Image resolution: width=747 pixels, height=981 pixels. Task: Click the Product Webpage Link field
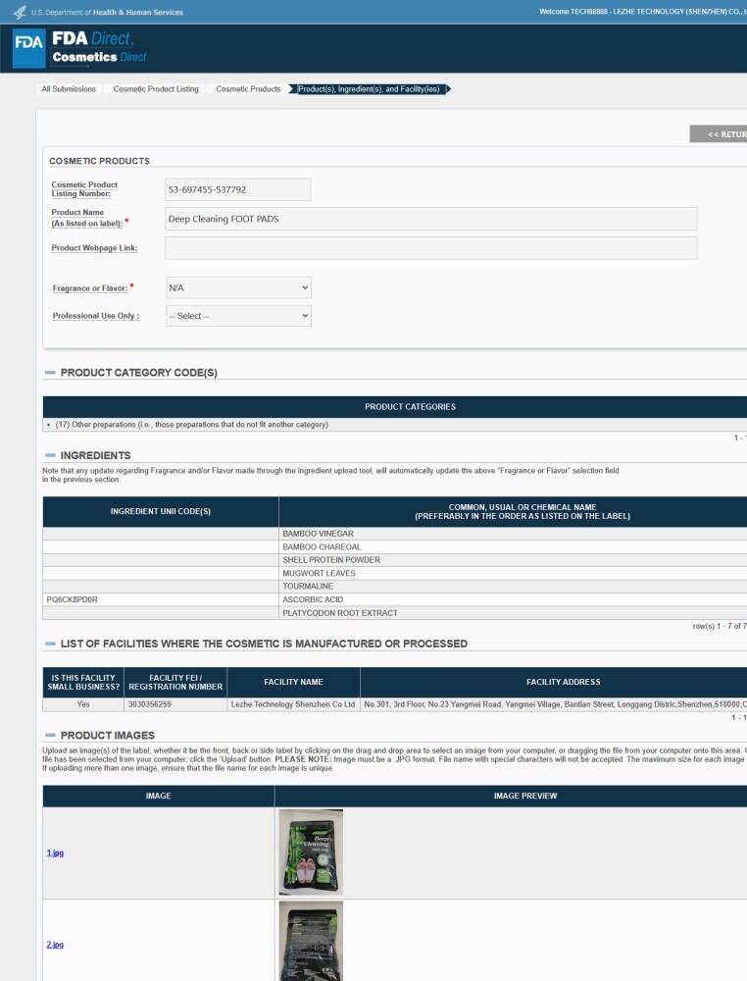430,248
